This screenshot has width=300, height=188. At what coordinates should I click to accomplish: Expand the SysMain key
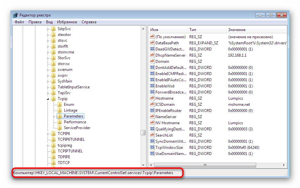tap(48, 82)
